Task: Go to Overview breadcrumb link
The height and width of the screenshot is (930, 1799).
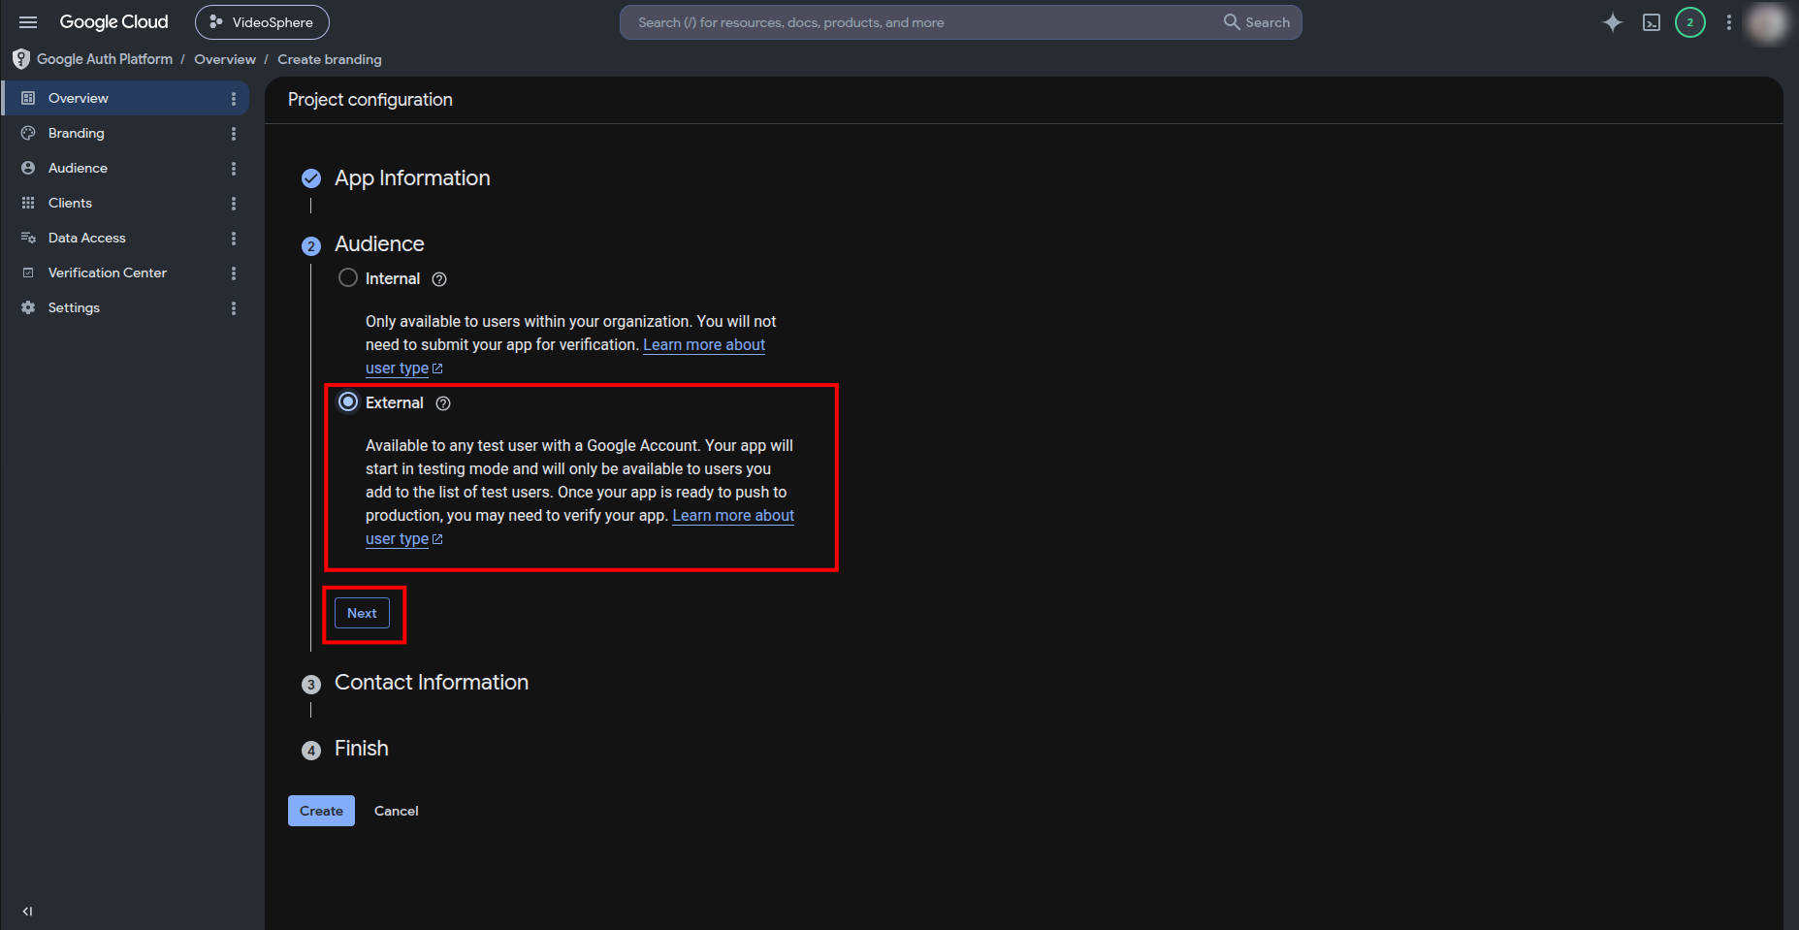Action: tap(225, 59)
